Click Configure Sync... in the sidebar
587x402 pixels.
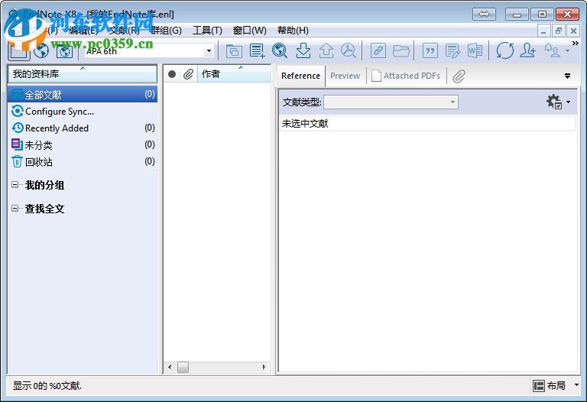pyautogui.click(x=60, y=111)
